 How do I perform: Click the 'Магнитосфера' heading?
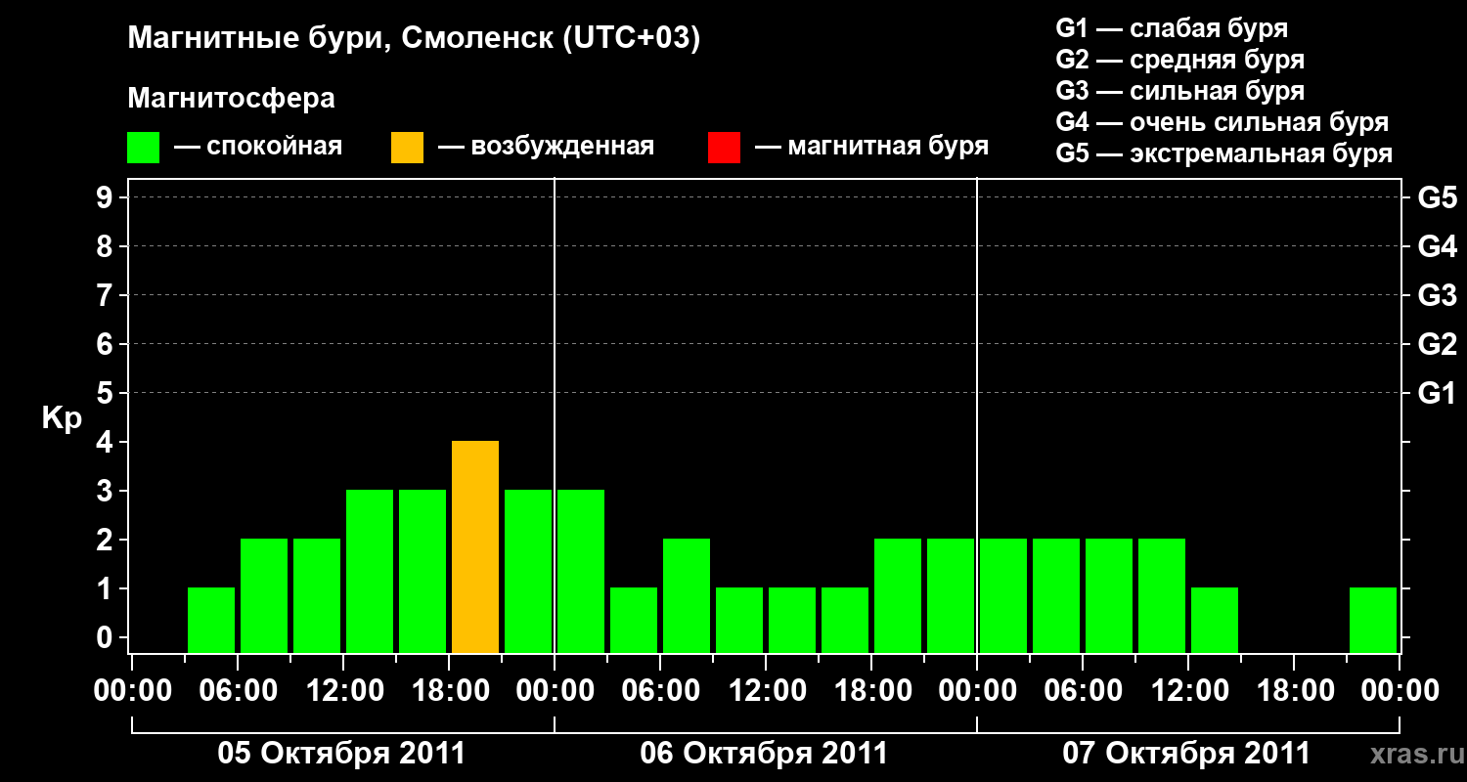(232, 99)
